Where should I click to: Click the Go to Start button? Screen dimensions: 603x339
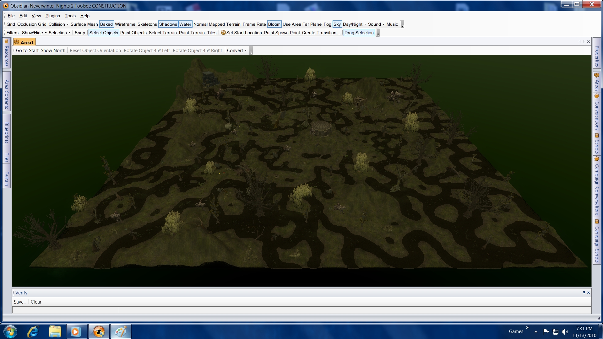(x=27, y=51)
